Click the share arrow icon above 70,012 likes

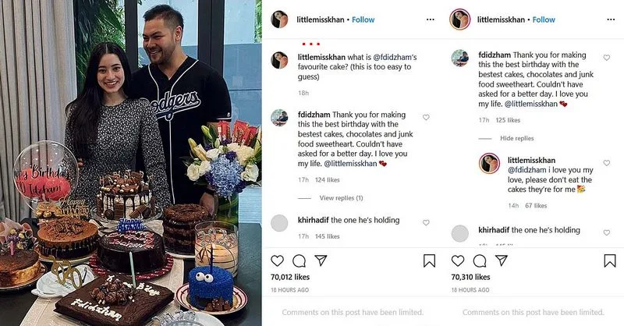320,260
